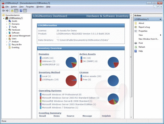Toggle the action pane toolbar icon
This screenshot has height=124, width=164.
pos(25,11)
